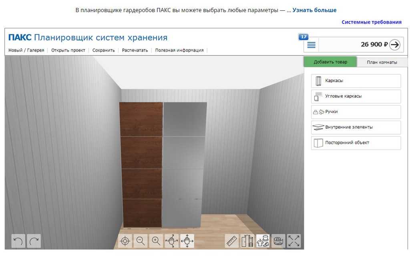Show dimensions with the ruler icon
Image resolution: width=410 pixels, height=263 pixels.
click(232, 241)
